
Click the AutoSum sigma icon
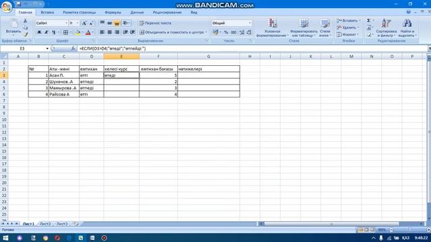[368, 21]
